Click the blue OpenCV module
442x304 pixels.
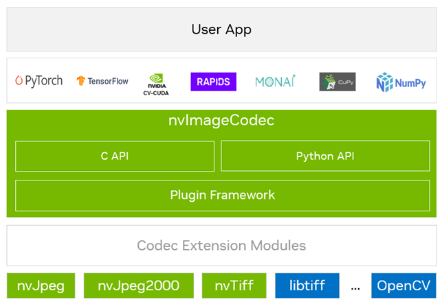[x=404, y=285]
